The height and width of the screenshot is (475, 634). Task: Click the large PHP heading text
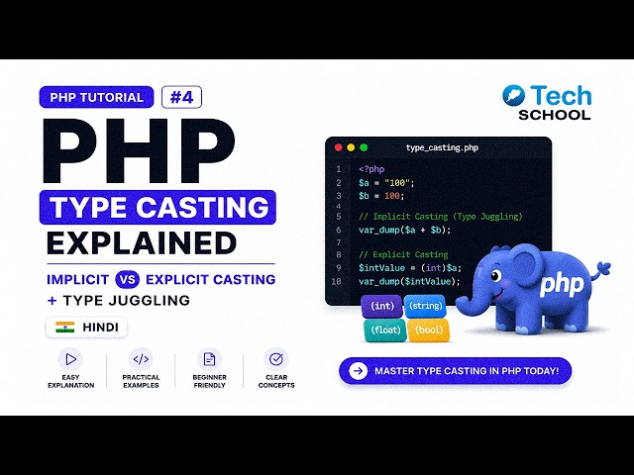[139, 150]
